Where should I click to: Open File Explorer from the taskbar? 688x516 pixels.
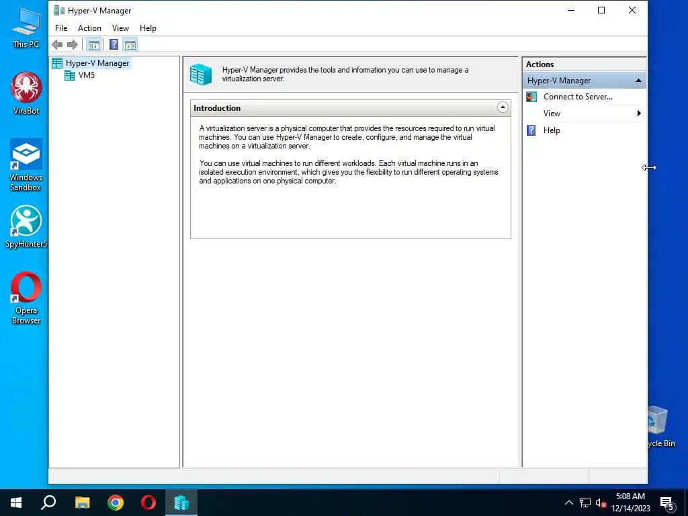pyautogui.click(x=82, y=503)
